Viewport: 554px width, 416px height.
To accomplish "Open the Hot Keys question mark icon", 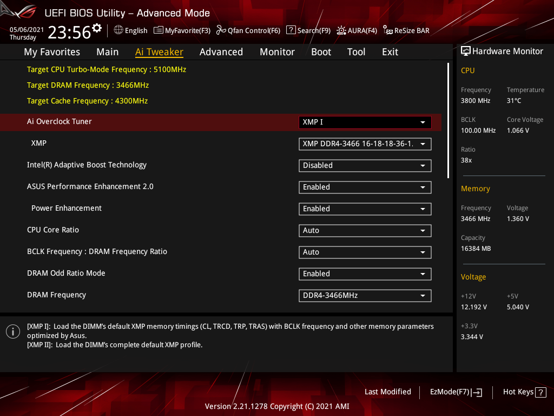I will click(x=540, y=392).
